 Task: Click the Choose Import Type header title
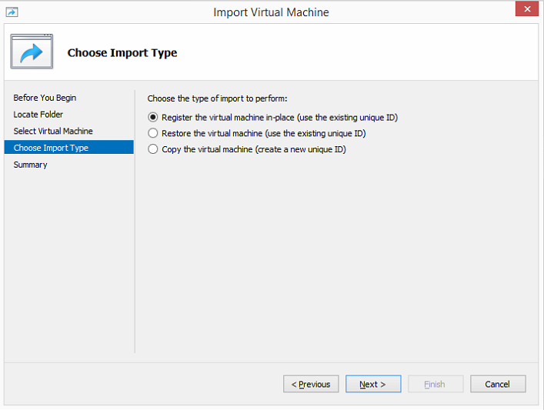(122, 53)
